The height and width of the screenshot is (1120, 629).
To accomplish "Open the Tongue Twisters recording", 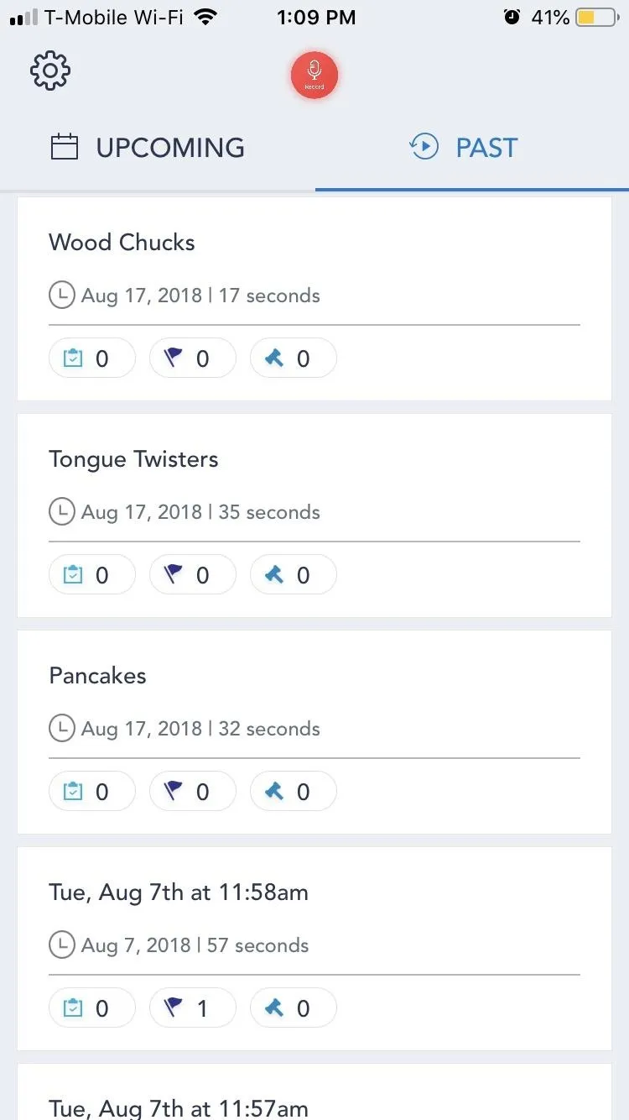I will [x=314, y=516].
